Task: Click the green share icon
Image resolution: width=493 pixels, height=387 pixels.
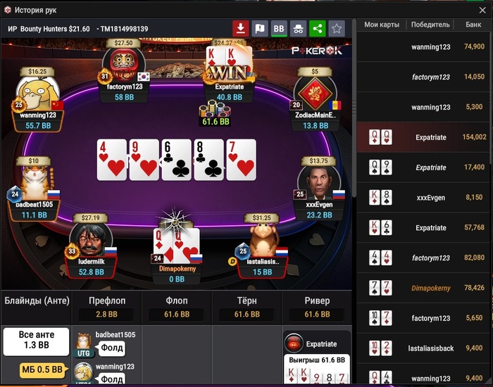Action: coord(318,29)
